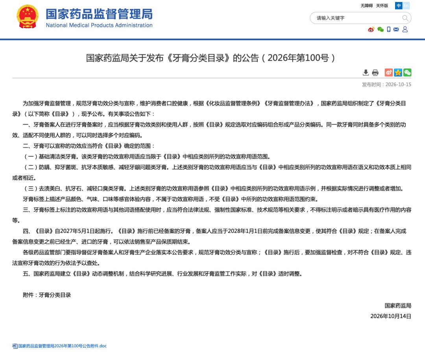
Task: Click the National Medical Products Administration subtitle
Action: (99, 25)
